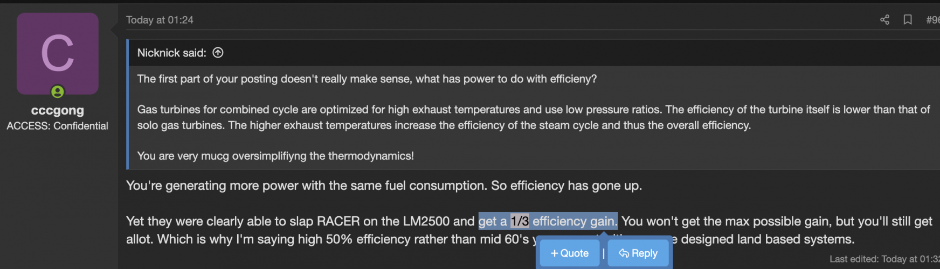Click the "You're generating more power" sentence
940x269 pixels.
click(384, 186)
